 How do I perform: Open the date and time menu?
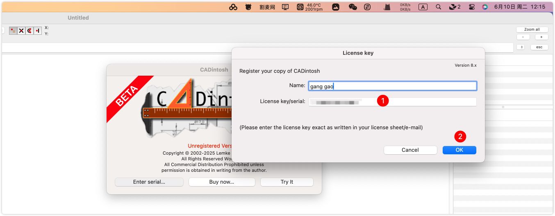point(520,7)
